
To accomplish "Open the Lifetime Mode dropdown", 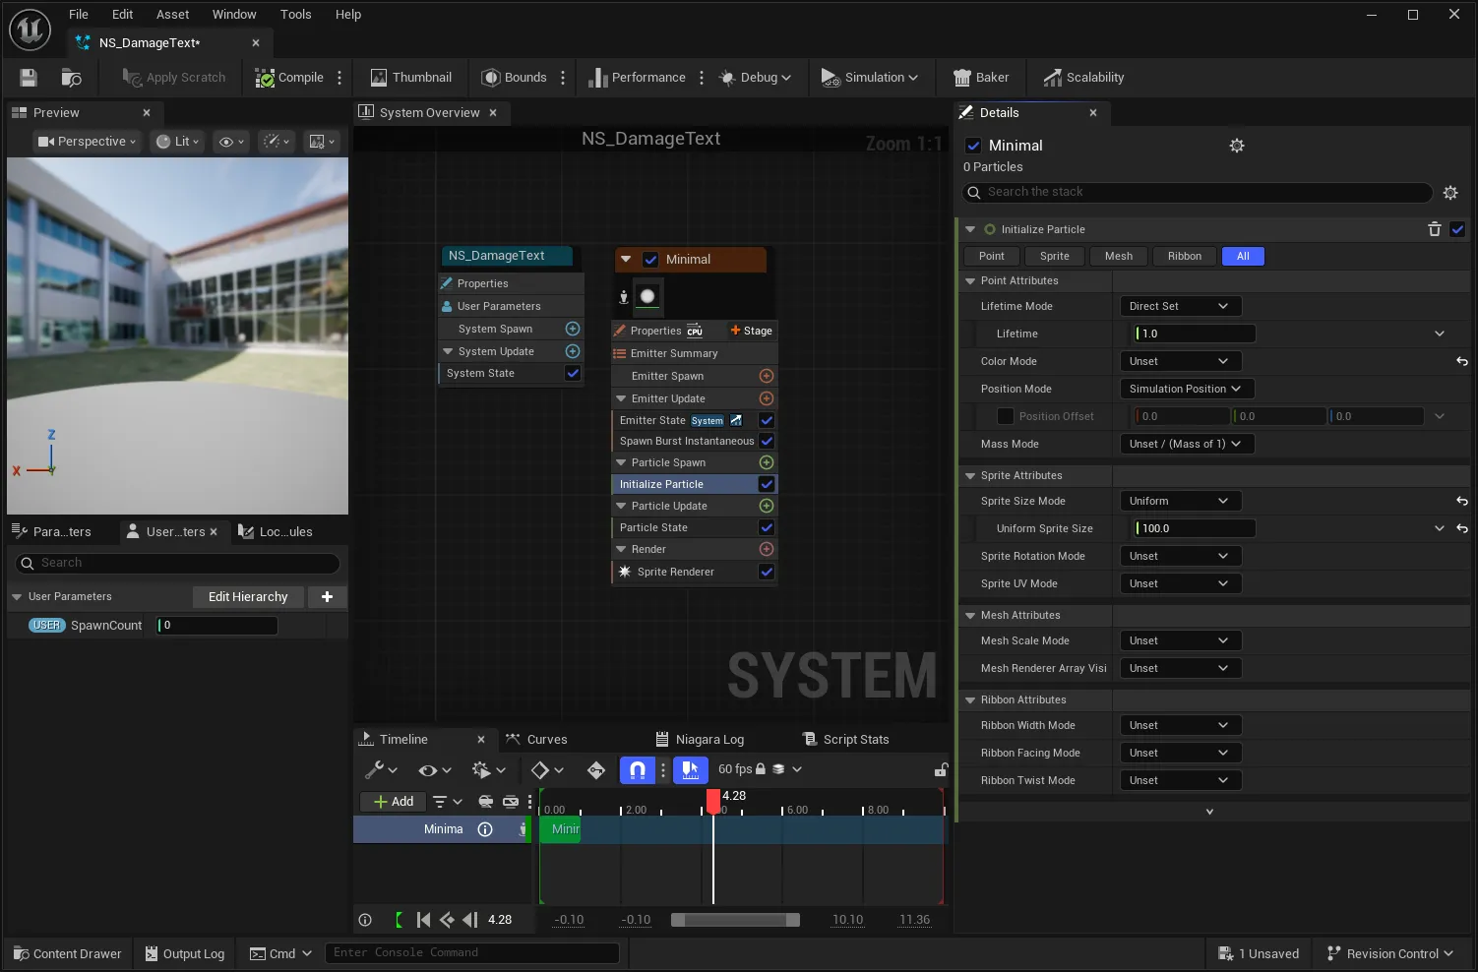I will [1180, 306].
